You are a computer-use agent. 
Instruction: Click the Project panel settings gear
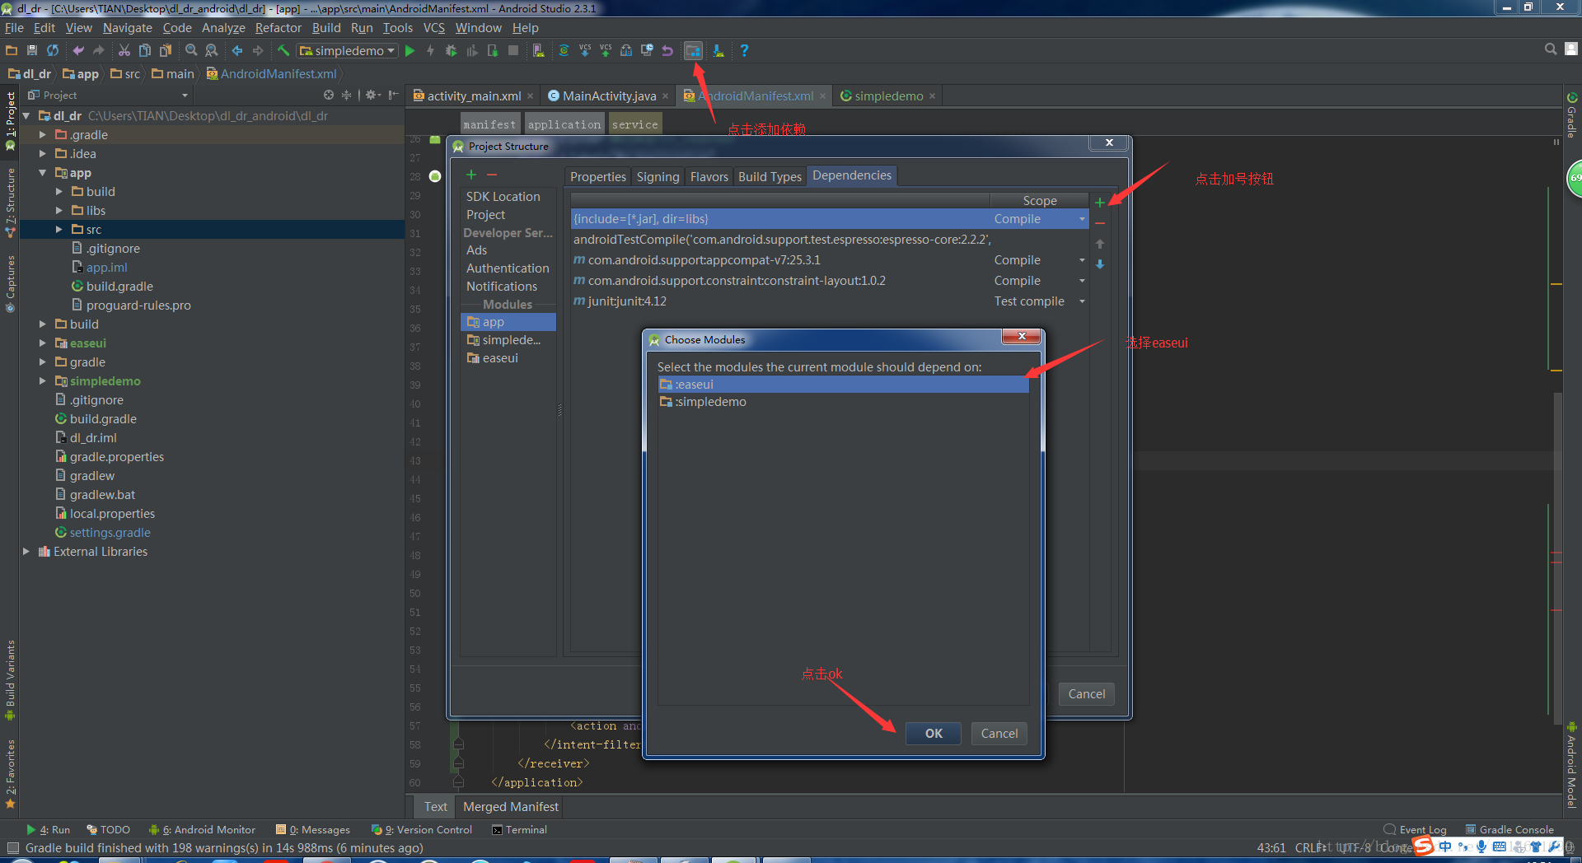pyautogui.click(x=372, y=95)
